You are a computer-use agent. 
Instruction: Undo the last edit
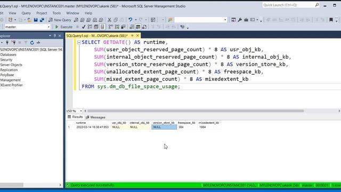130,20
